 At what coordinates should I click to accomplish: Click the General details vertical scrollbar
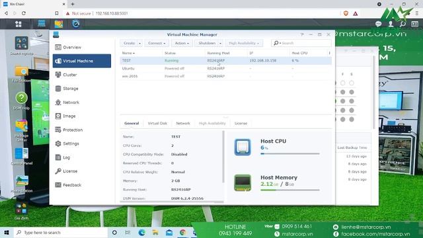tap(223, 157)
